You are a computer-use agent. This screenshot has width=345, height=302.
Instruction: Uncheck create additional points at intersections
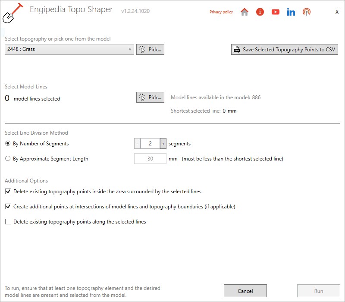coord(8,207)
